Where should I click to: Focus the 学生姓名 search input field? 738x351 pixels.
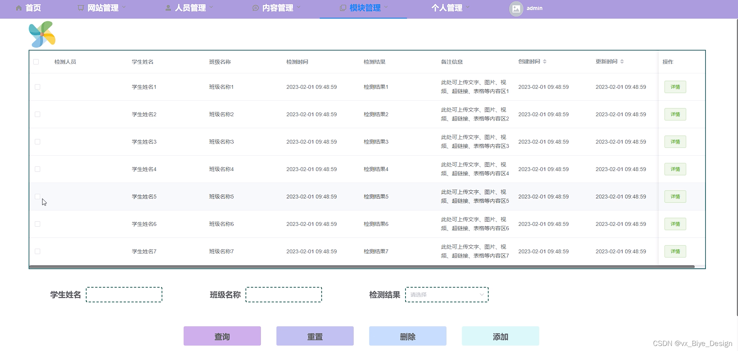point(124,295)
